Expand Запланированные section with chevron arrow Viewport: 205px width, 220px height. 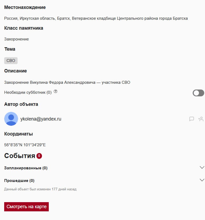coord(202,167)
